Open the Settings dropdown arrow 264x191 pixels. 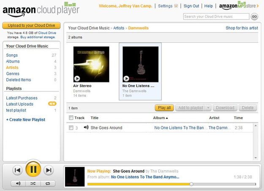point(176,6)
